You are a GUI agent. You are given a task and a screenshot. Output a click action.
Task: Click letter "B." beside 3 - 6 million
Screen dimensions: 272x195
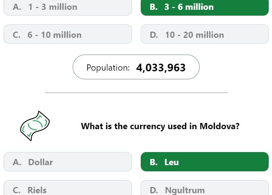154,7
